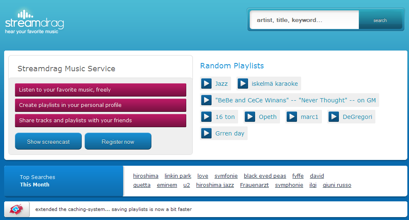The image size is (409, 220).
Task: Click the play icon for Jazz playlist
Action: coord(206,84)
